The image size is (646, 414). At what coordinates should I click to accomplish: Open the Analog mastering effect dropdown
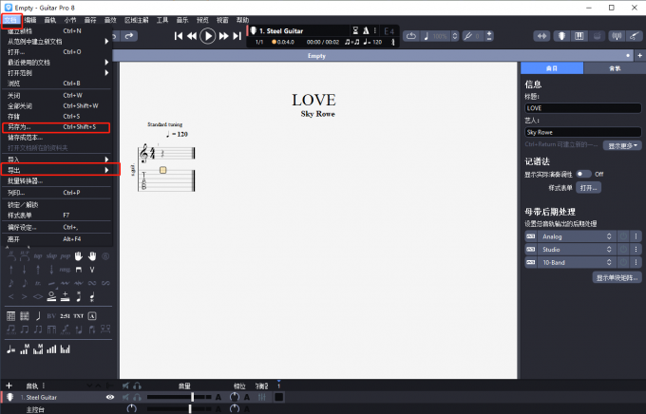[577, 235]
